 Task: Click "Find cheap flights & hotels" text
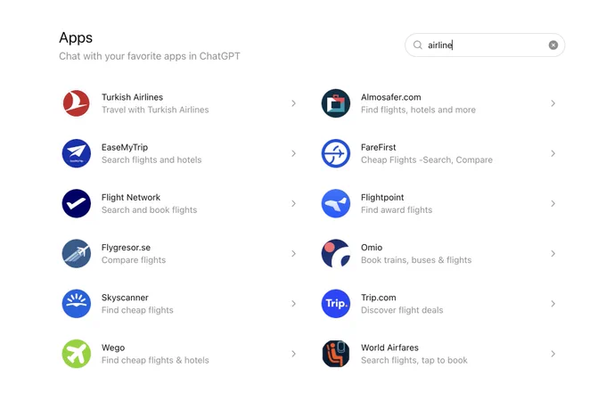pos(155,360)
